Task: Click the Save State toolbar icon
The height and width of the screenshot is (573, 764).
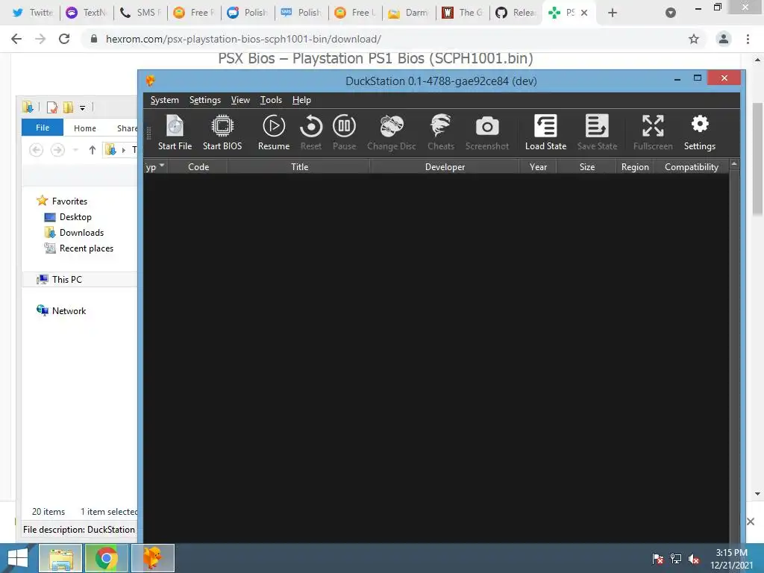Action: pos(597,133)
